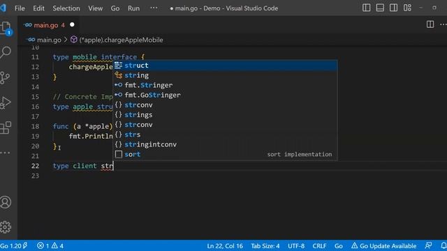
Task: Open Run and Debug view
Action: tap(6, 102)
